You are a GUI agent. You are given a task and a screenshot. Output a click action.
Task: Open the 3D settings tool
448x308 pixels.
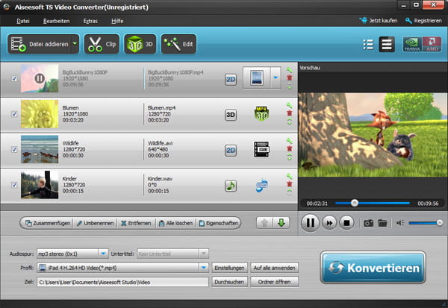pyautogui.click(x=140, y=44)
